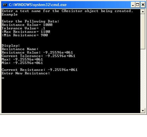
Task: Close the cmd.exe console window
Action: click(143, 5)
